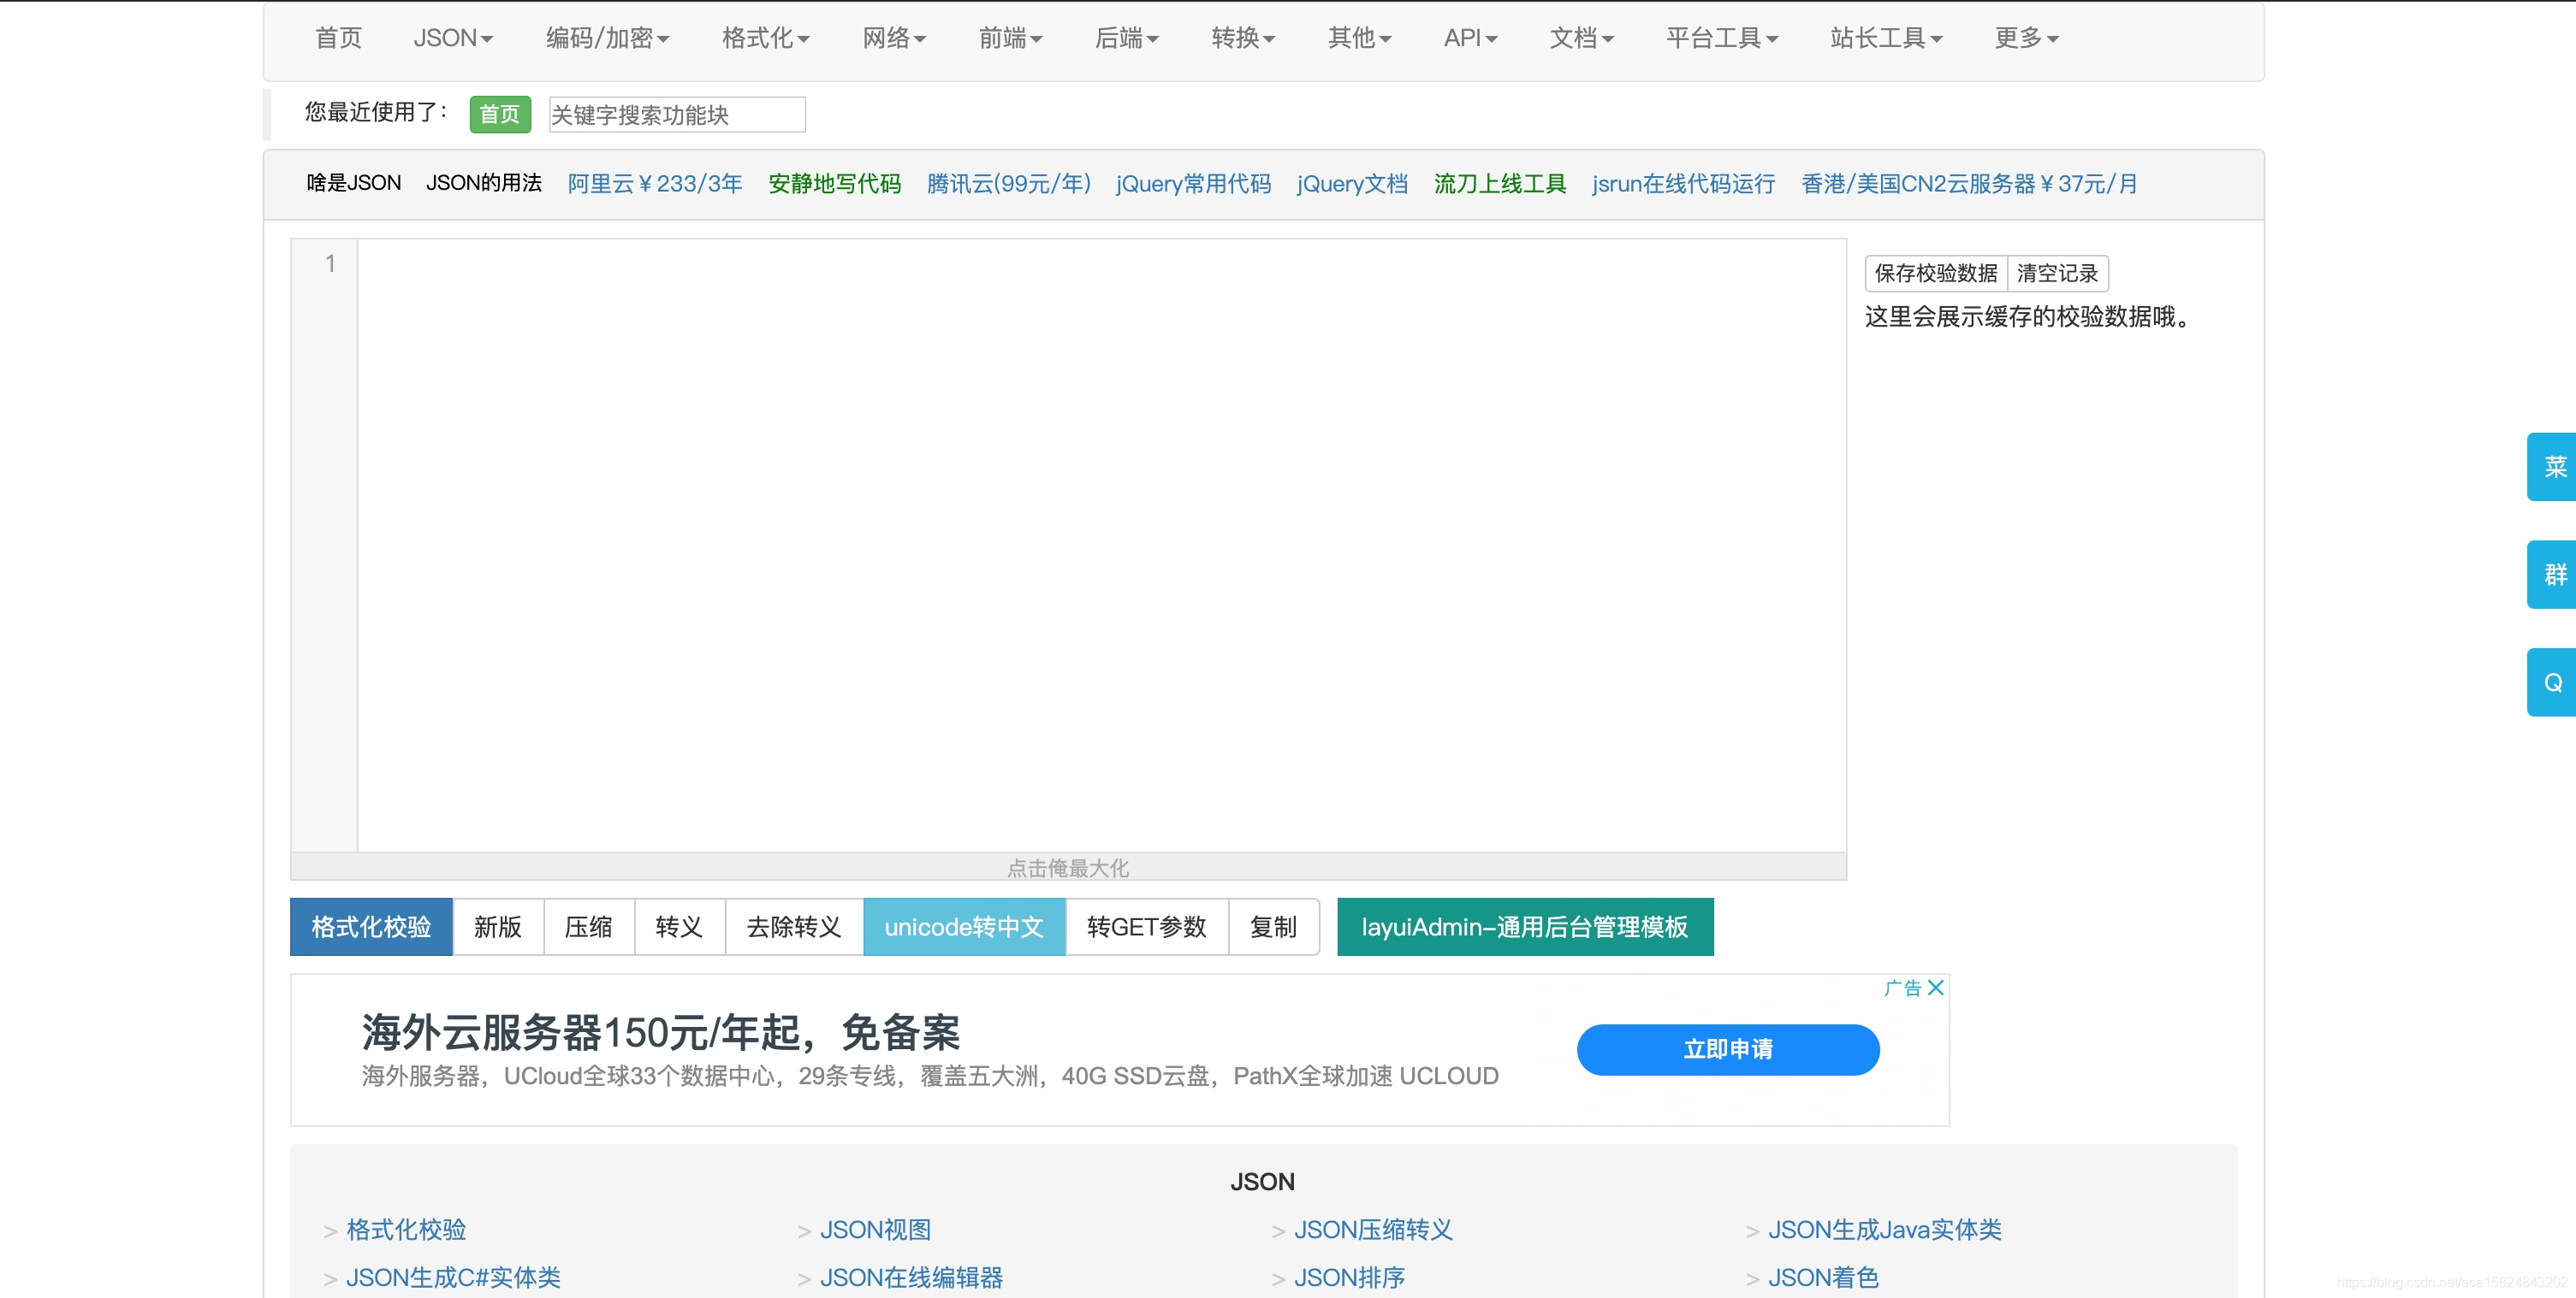Open the JSON着色 link

[x=1823, y=1277]
